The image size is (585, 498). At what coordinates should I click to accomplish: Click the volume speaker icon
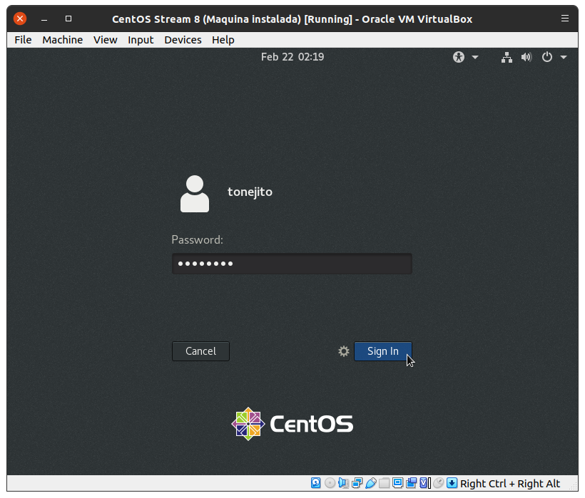pos(526,57)
